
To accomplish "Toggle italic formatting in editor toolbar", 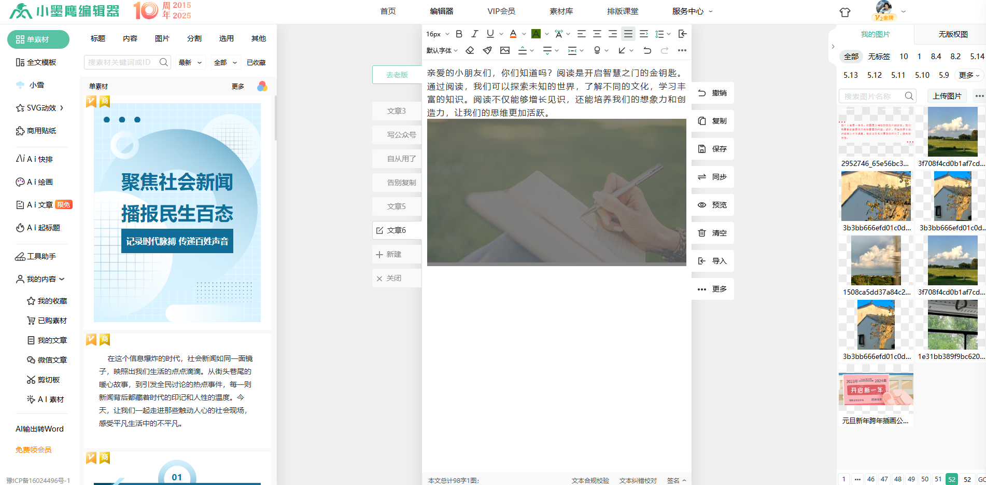I will tap(474, 34).
